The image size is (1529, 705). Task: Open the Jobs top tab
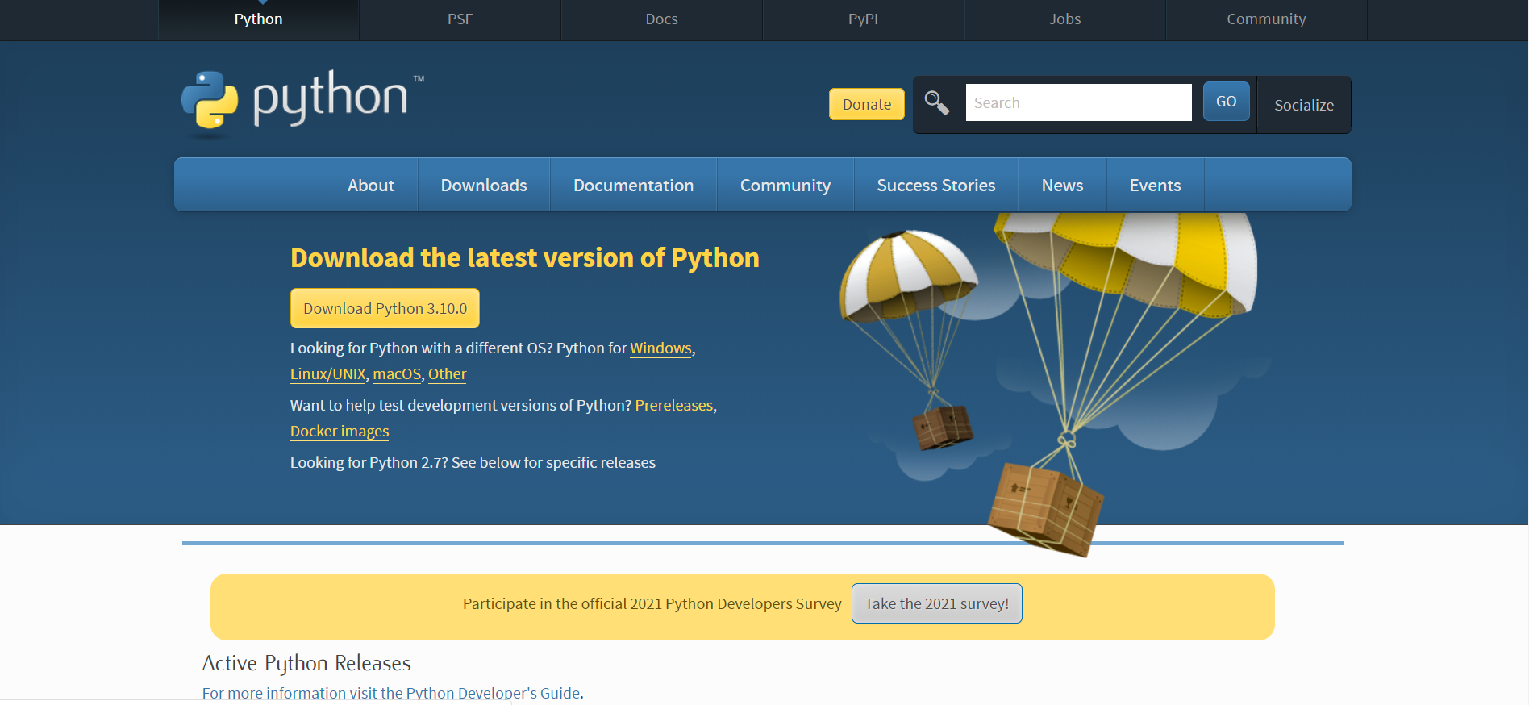click(x=1064, y=19)
